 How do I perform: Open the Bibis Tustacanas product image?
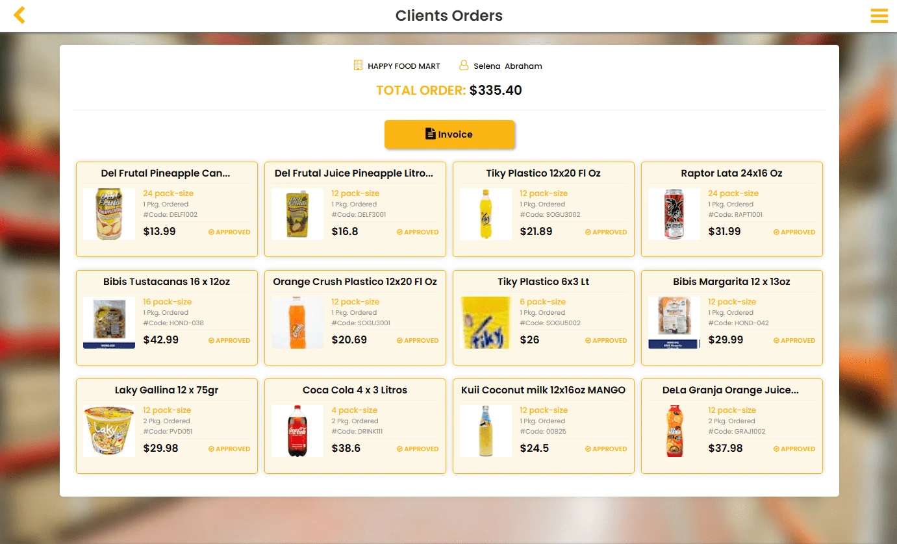click(x=109, y=323)
